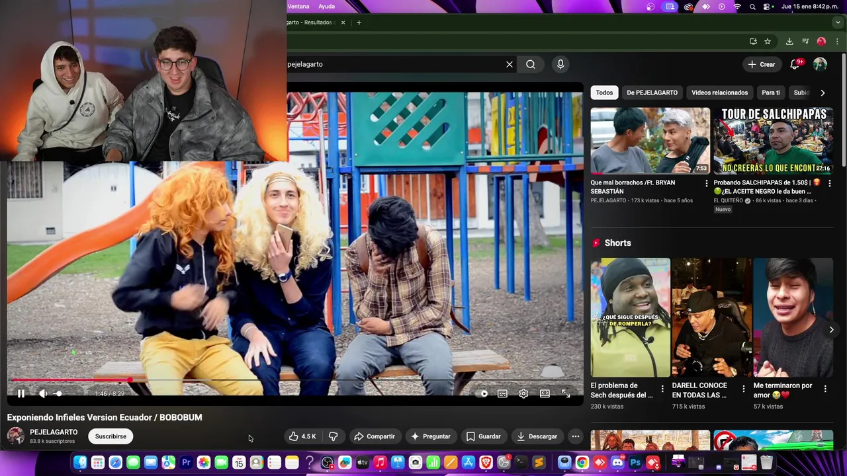Clear the search box with the X
Viewport: 847px width, 476px height.
[x=510, y=64]
